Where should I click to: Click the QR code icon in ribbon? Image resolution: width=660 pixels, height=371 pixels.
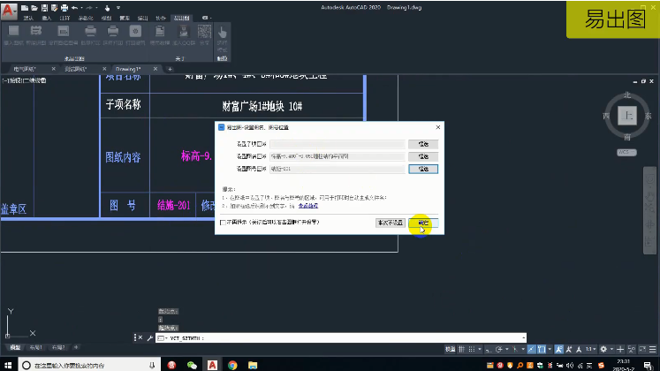click(x=204, y=31)
